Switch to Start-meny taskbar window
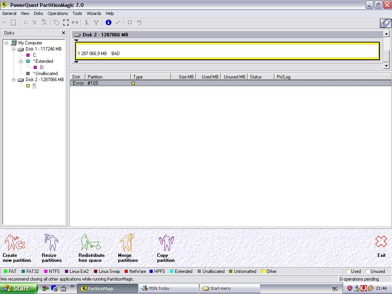 [x=230, y=289]
